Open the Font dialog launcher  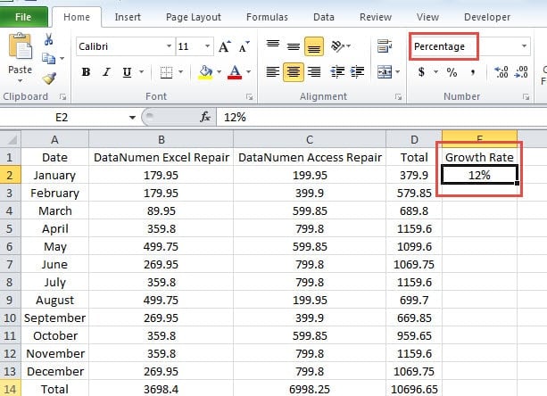[x=249, y=97]
